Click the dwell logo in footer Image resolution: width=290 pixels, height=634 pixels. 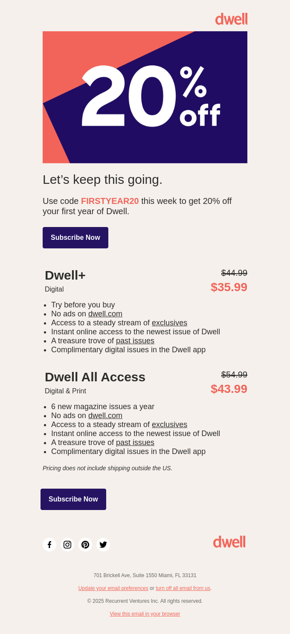pos(229,542)
